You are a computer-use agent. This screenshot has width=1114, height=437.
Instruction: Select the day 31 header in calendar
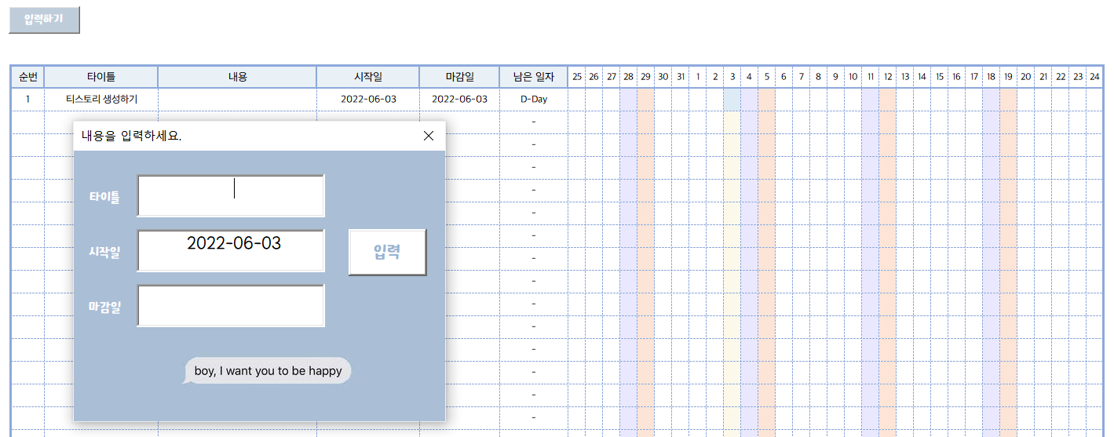point(681,77)
